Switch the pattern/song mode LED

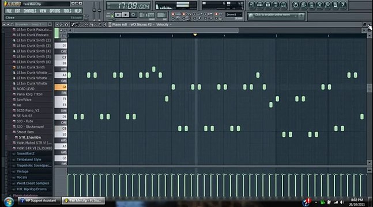click(112, 15)
